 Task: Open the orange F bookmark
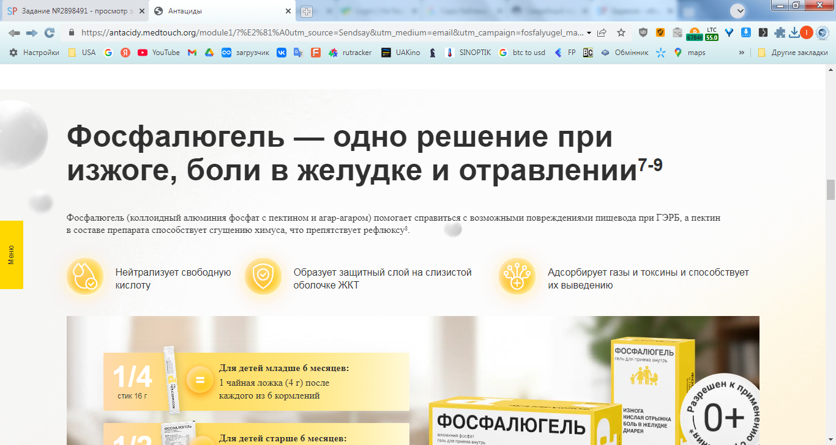(316, 53)
